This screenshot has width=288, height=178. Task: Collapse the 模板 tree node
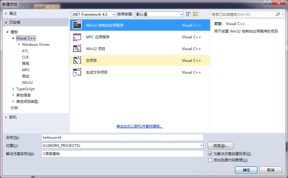point(7,32)
